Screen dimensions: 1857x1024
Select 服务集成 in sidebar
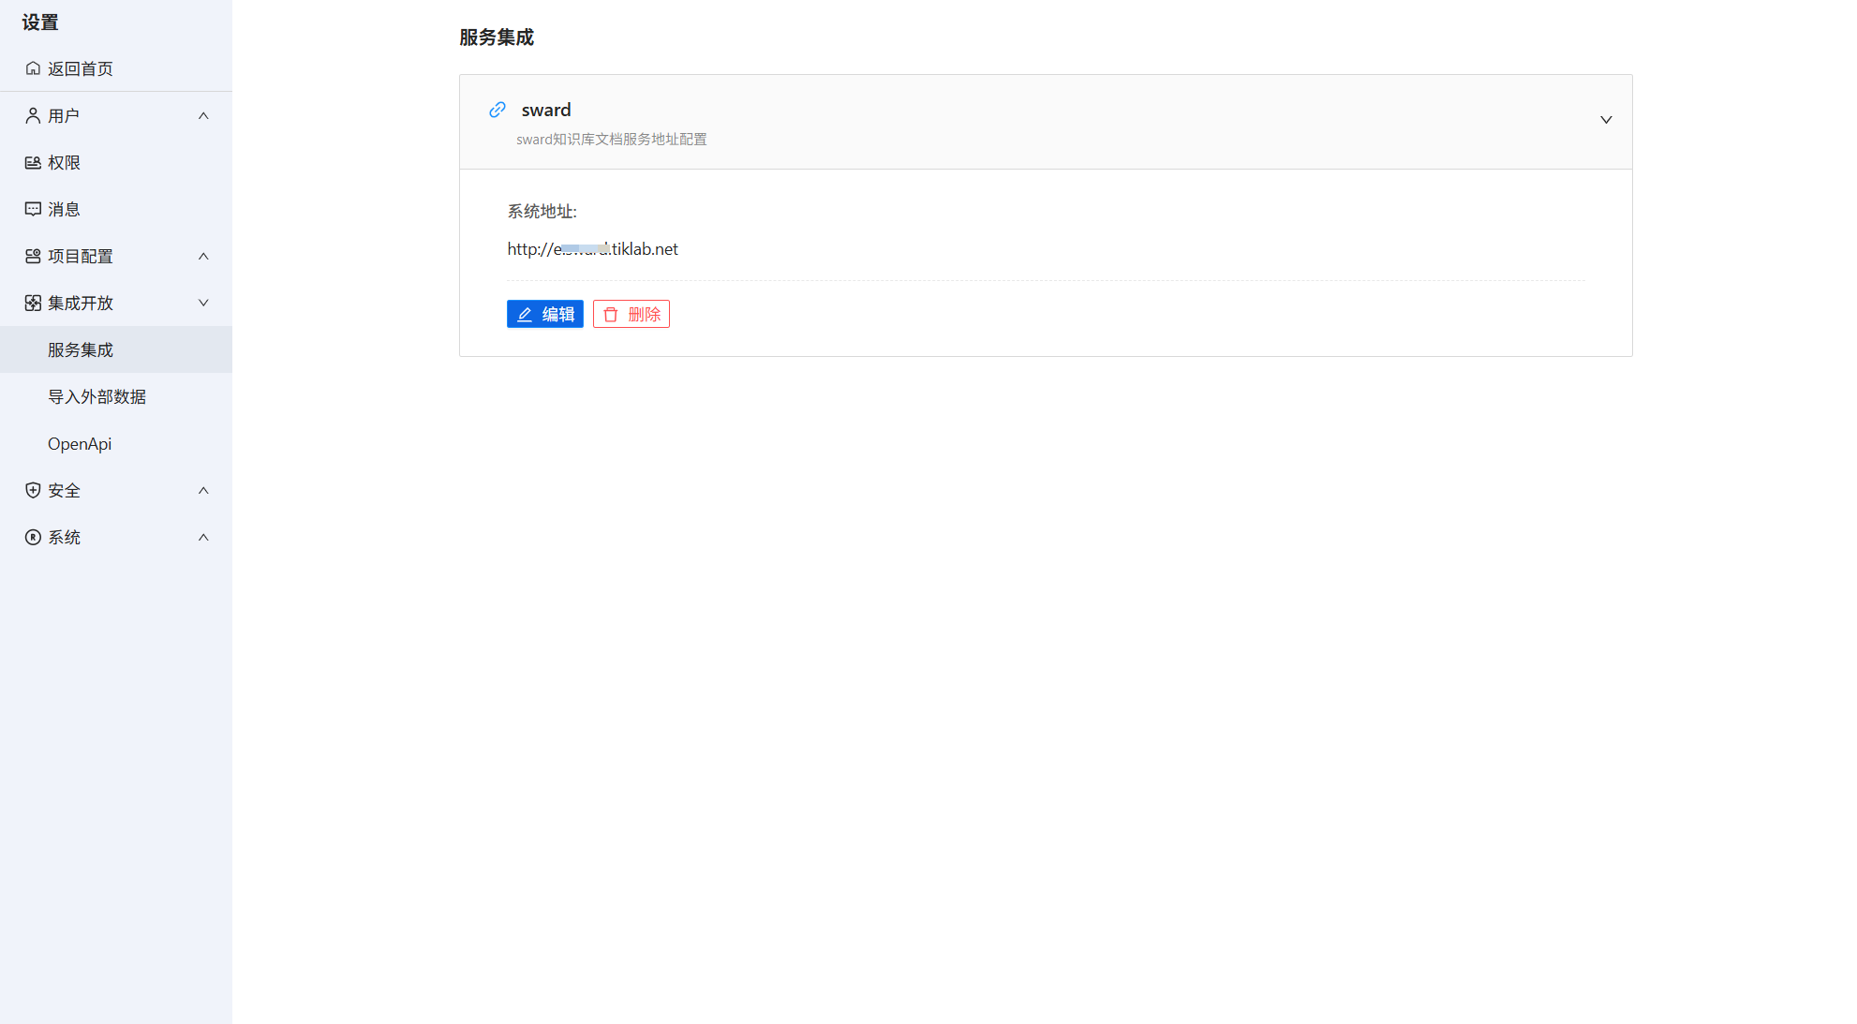[81, 349]
